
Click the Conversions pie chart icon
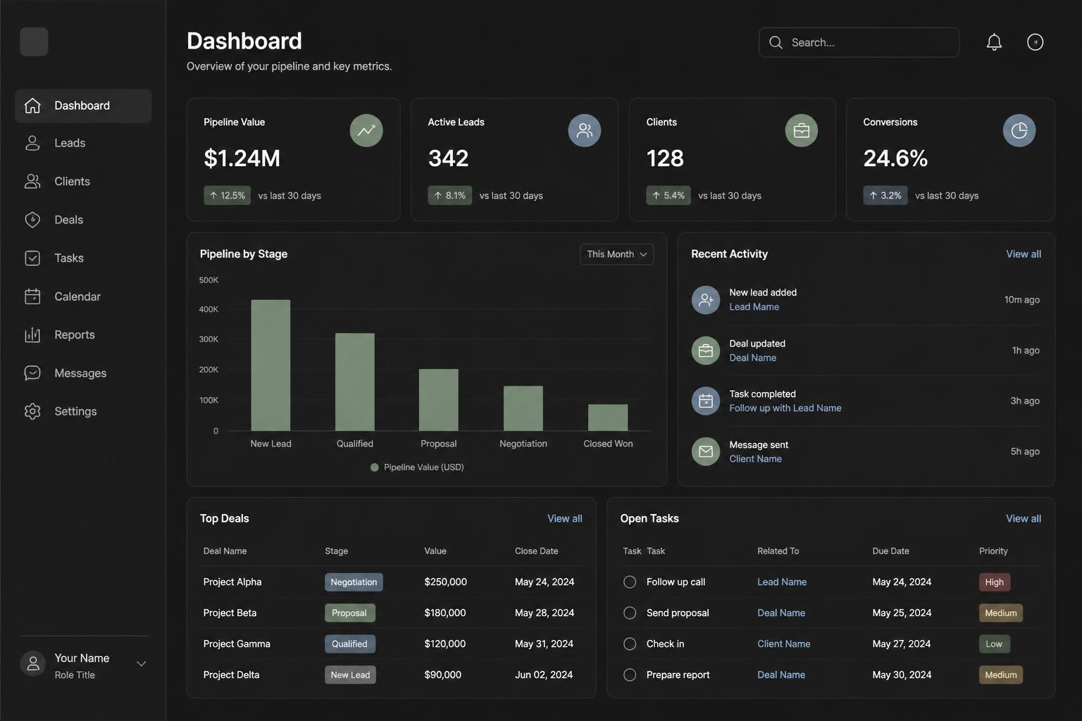click(1019, 130)
